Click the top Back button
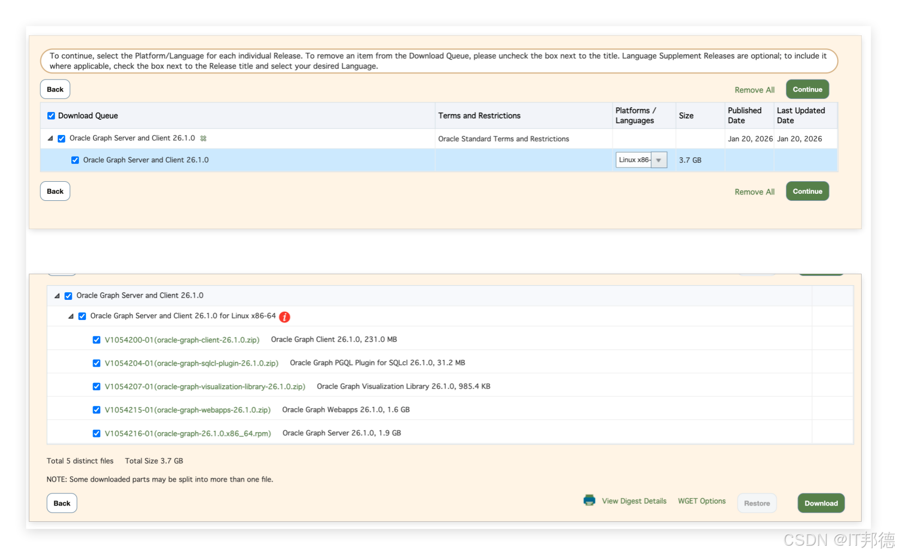897x555 pixels. coord(55,89)
